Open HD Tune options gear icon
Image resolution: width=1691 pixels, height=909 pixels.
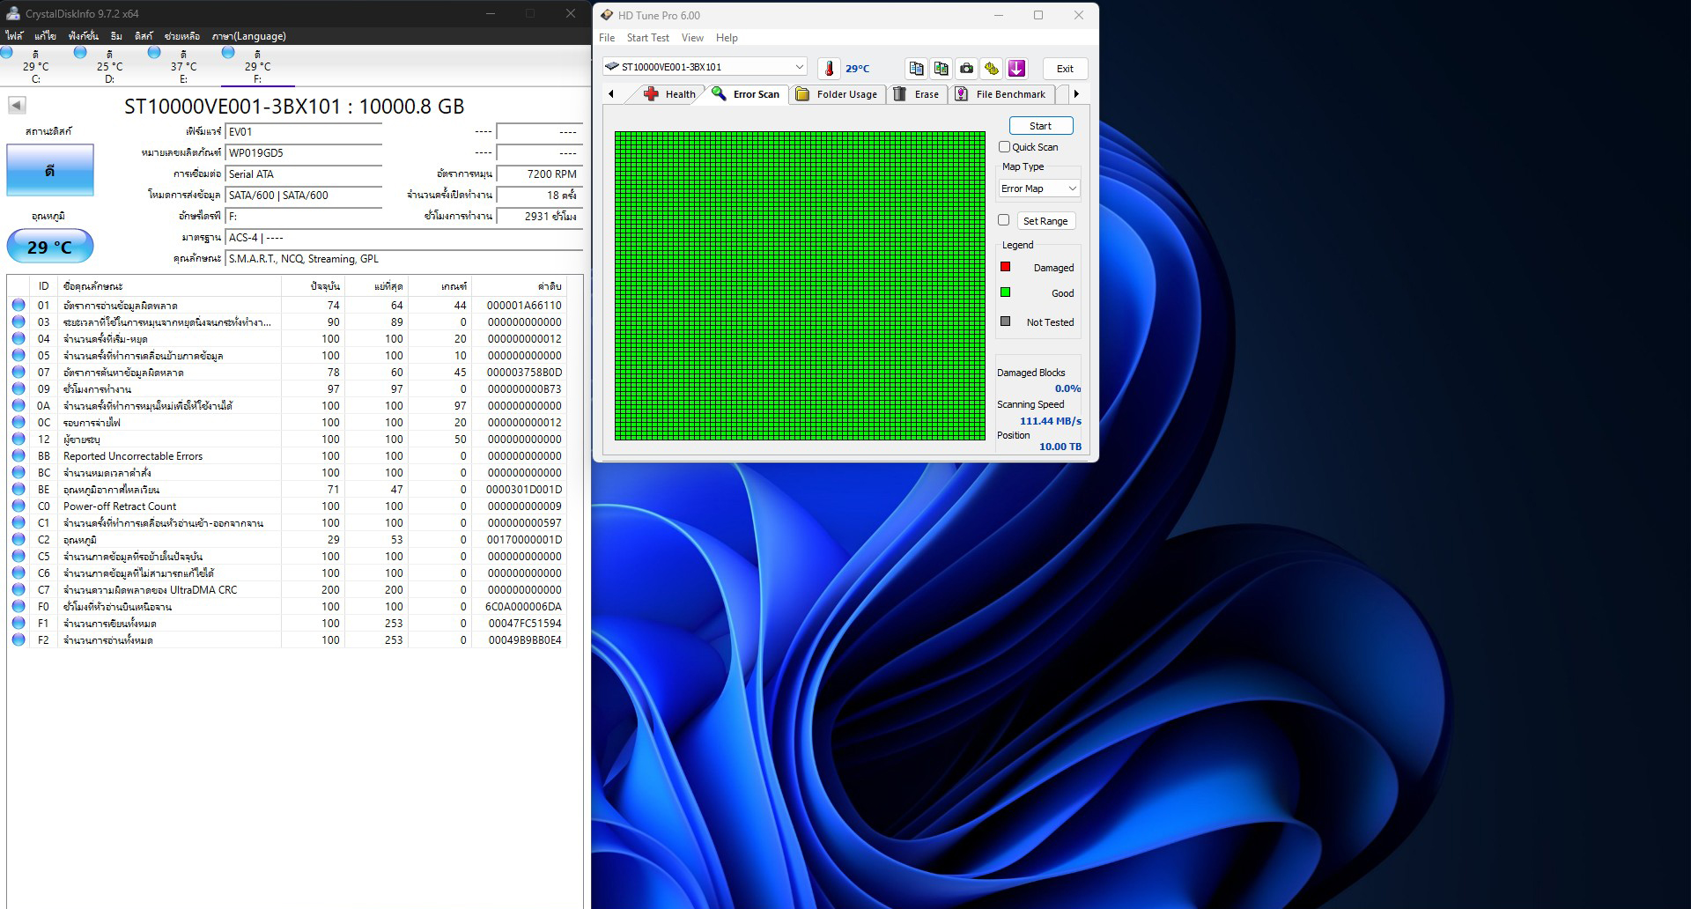tap(992, 69)
